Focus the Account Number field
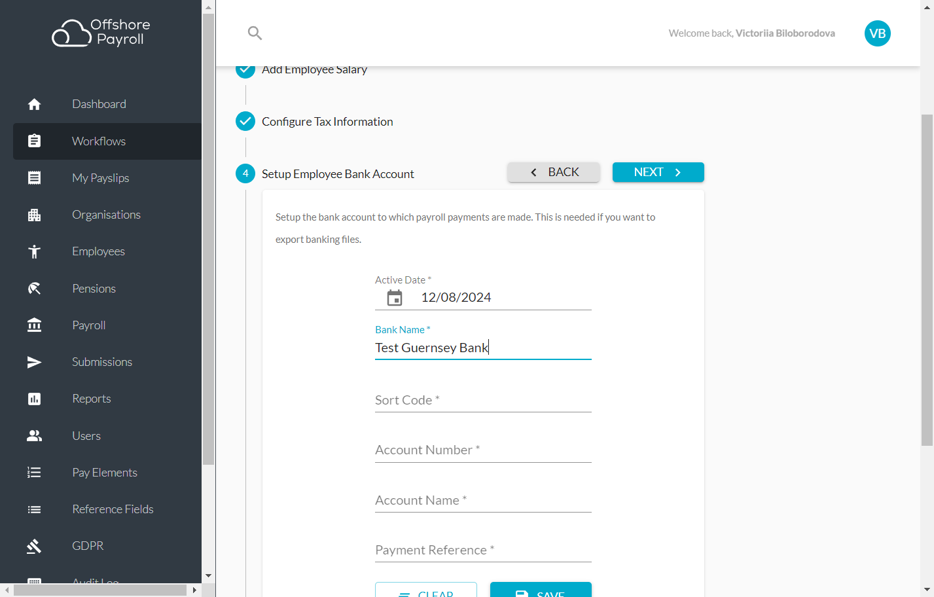 coord(483,450)
